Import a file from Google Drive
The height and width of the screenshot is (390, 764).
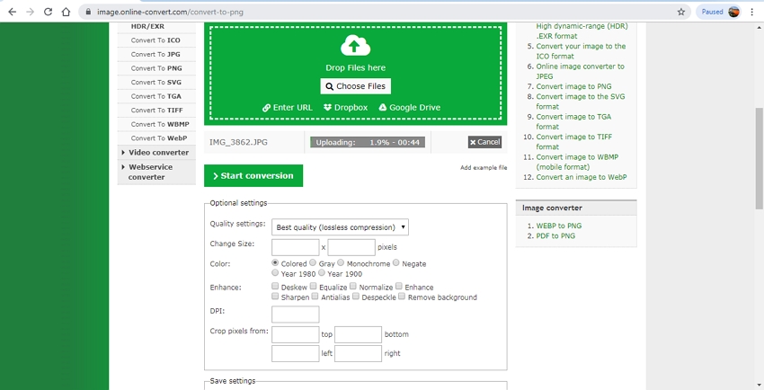(409, 107)
